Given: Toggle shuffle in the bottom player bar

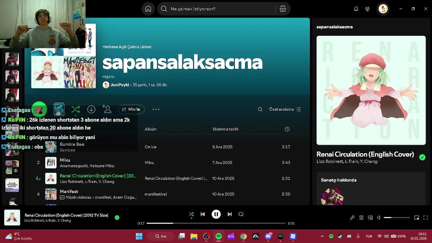Looking at the screenshot, I should coord(191,214).
